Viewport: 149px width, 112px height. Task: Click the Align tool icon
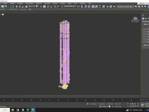(82, 7)
